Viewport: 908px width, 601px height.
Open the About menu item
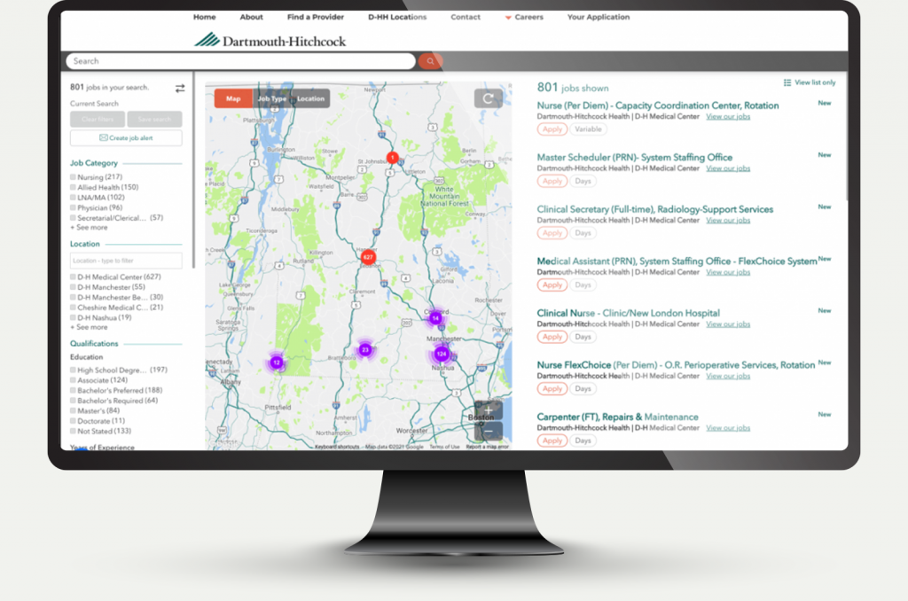click(251, 18)
